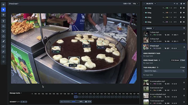Download 5-sot-soccer.mp4 via its arrow icon

[x=184, y=89]
